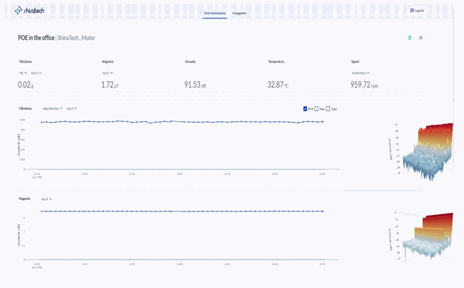Viewport: 464px width, 288px height.
Task: Expand the High Definition dropdown
Action: [53, 108]
